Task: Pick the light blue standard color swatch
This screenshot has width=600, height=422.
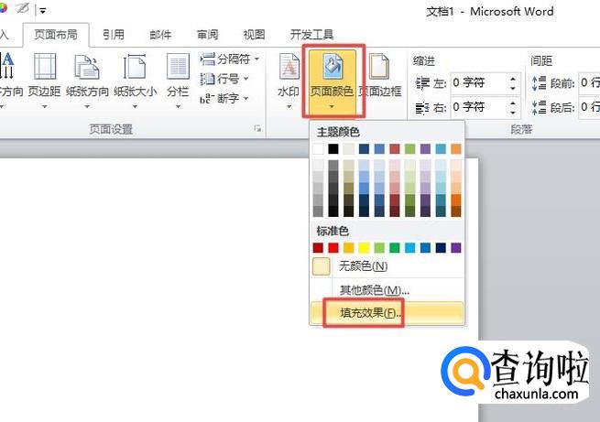Action: 409,248
